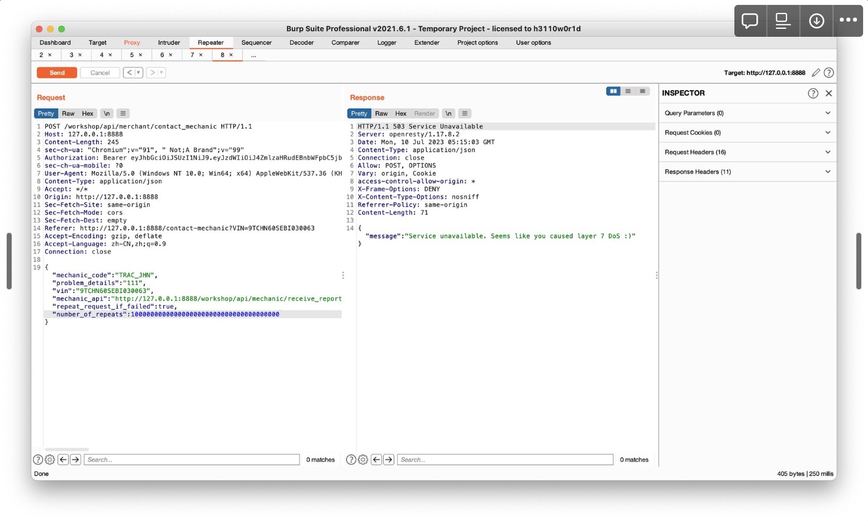Screen dimensions: 868x521
Task: Open Repeater help next to the target
Action: tap(829, 73)
